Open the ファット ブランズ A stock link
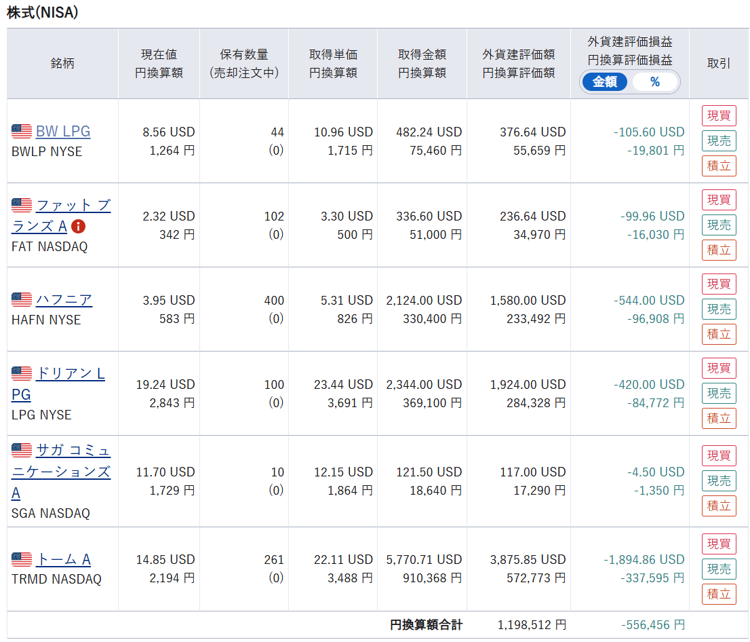The height and width of the screenshot is (642, 750). (61, 215)
